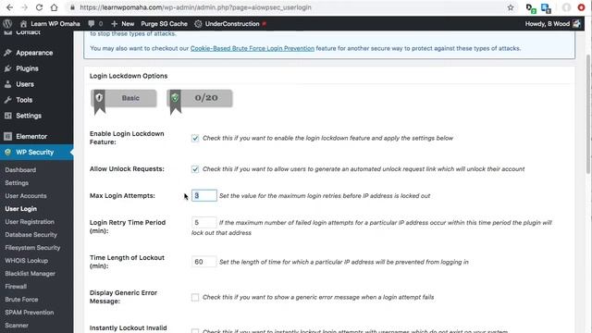Open WP Security Dashboard submenu
The width and height of the screenshot is (592, 333).
20,170
